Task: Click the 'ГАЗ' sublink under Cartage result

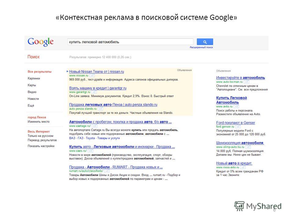Action: point(81,138)
